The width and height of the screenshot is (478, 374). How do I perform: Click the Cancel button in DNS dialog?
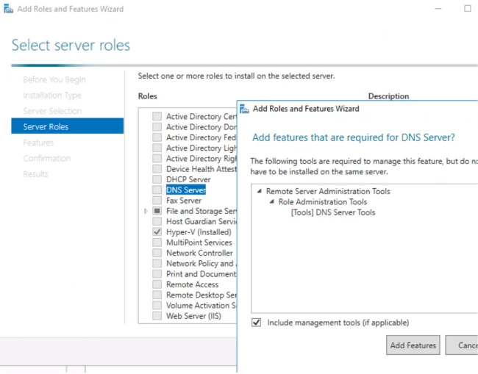click(462, 345)
